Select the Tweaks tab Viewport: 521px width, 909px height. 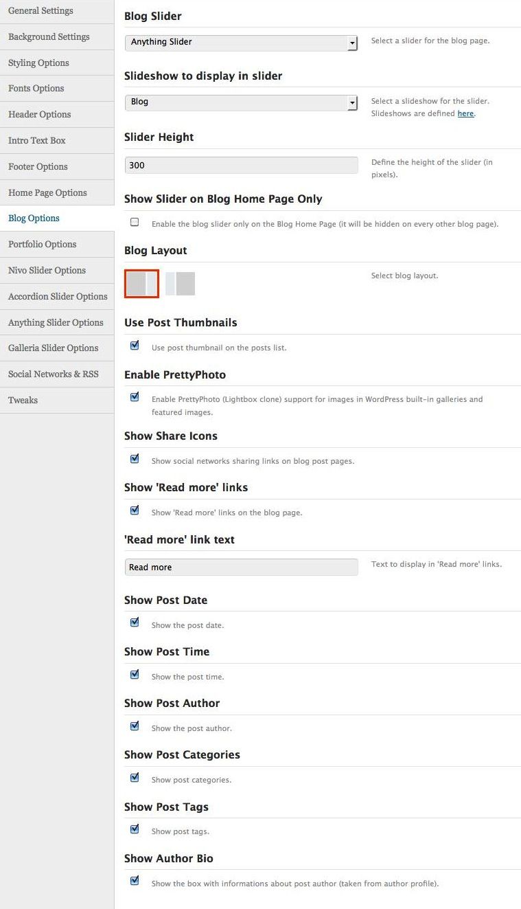23,400
